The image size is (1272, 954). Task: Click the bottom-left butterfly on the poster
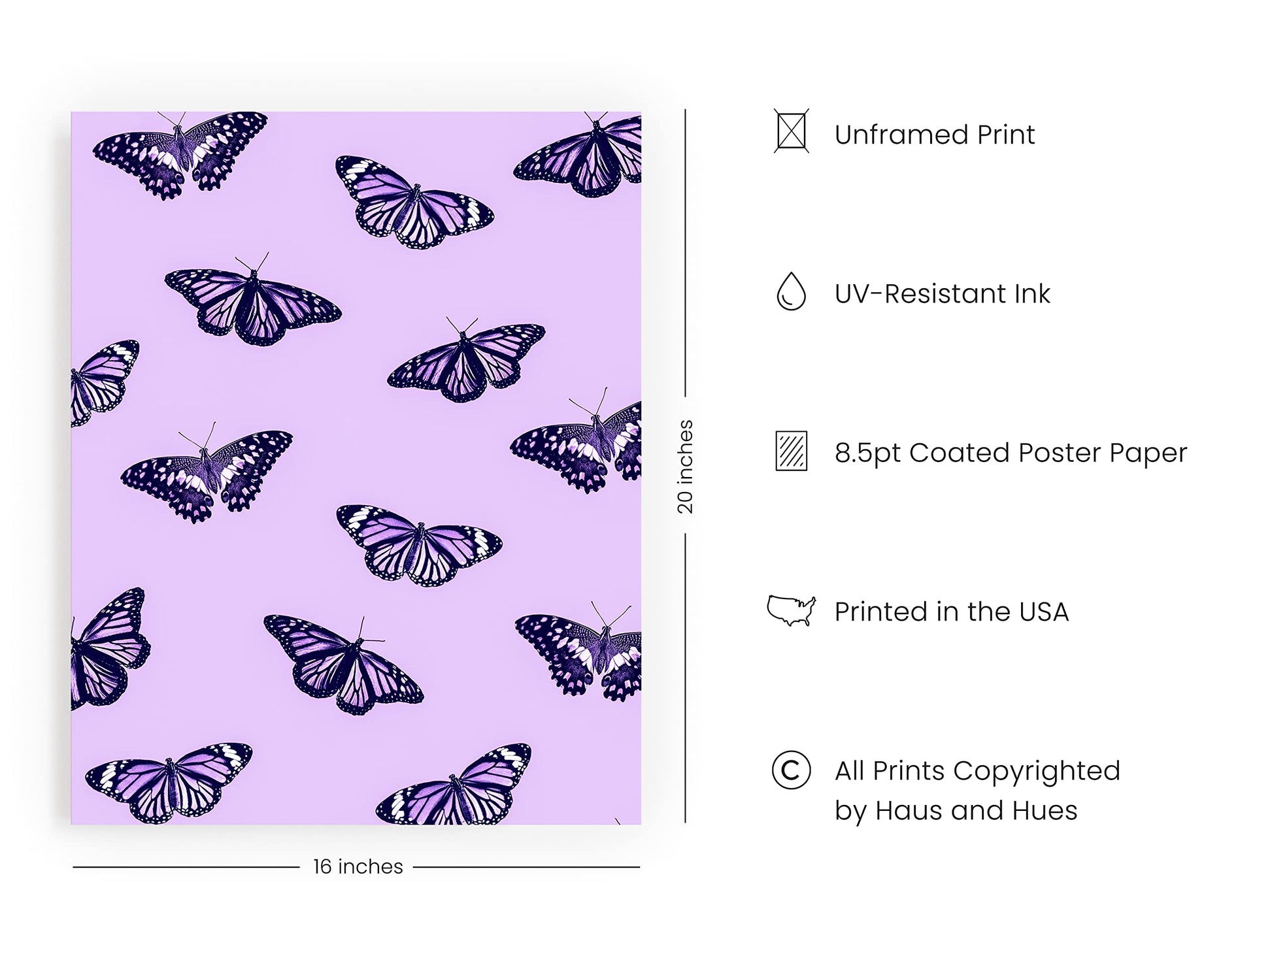tap(169, 781)
